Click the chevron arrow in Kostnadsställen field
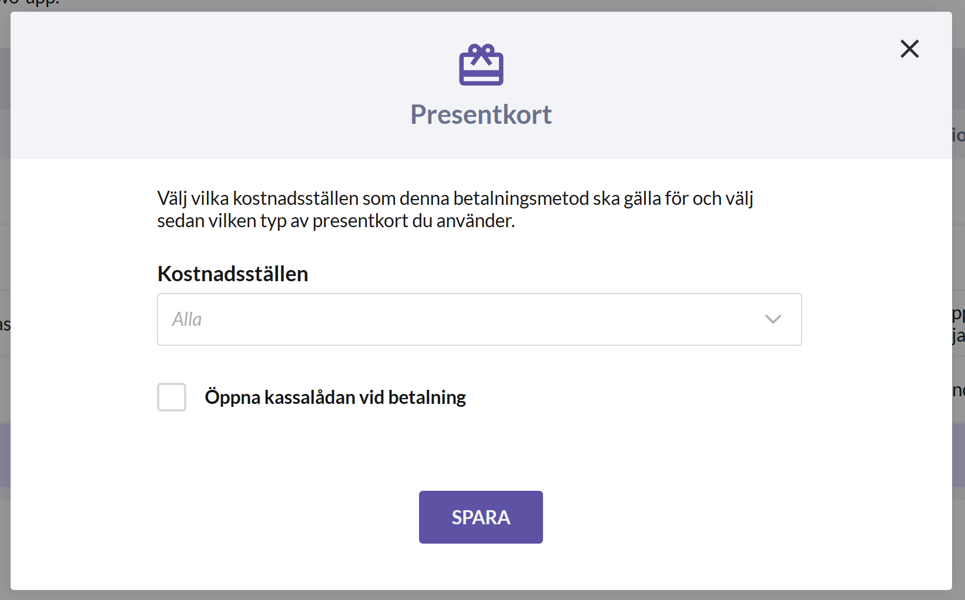Image resolution: width=965 pixels, height=600 pixels. 773,319
